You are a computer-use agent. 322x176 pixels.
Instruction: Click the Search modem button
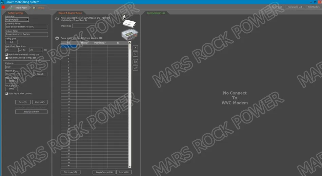coord(40,74)
